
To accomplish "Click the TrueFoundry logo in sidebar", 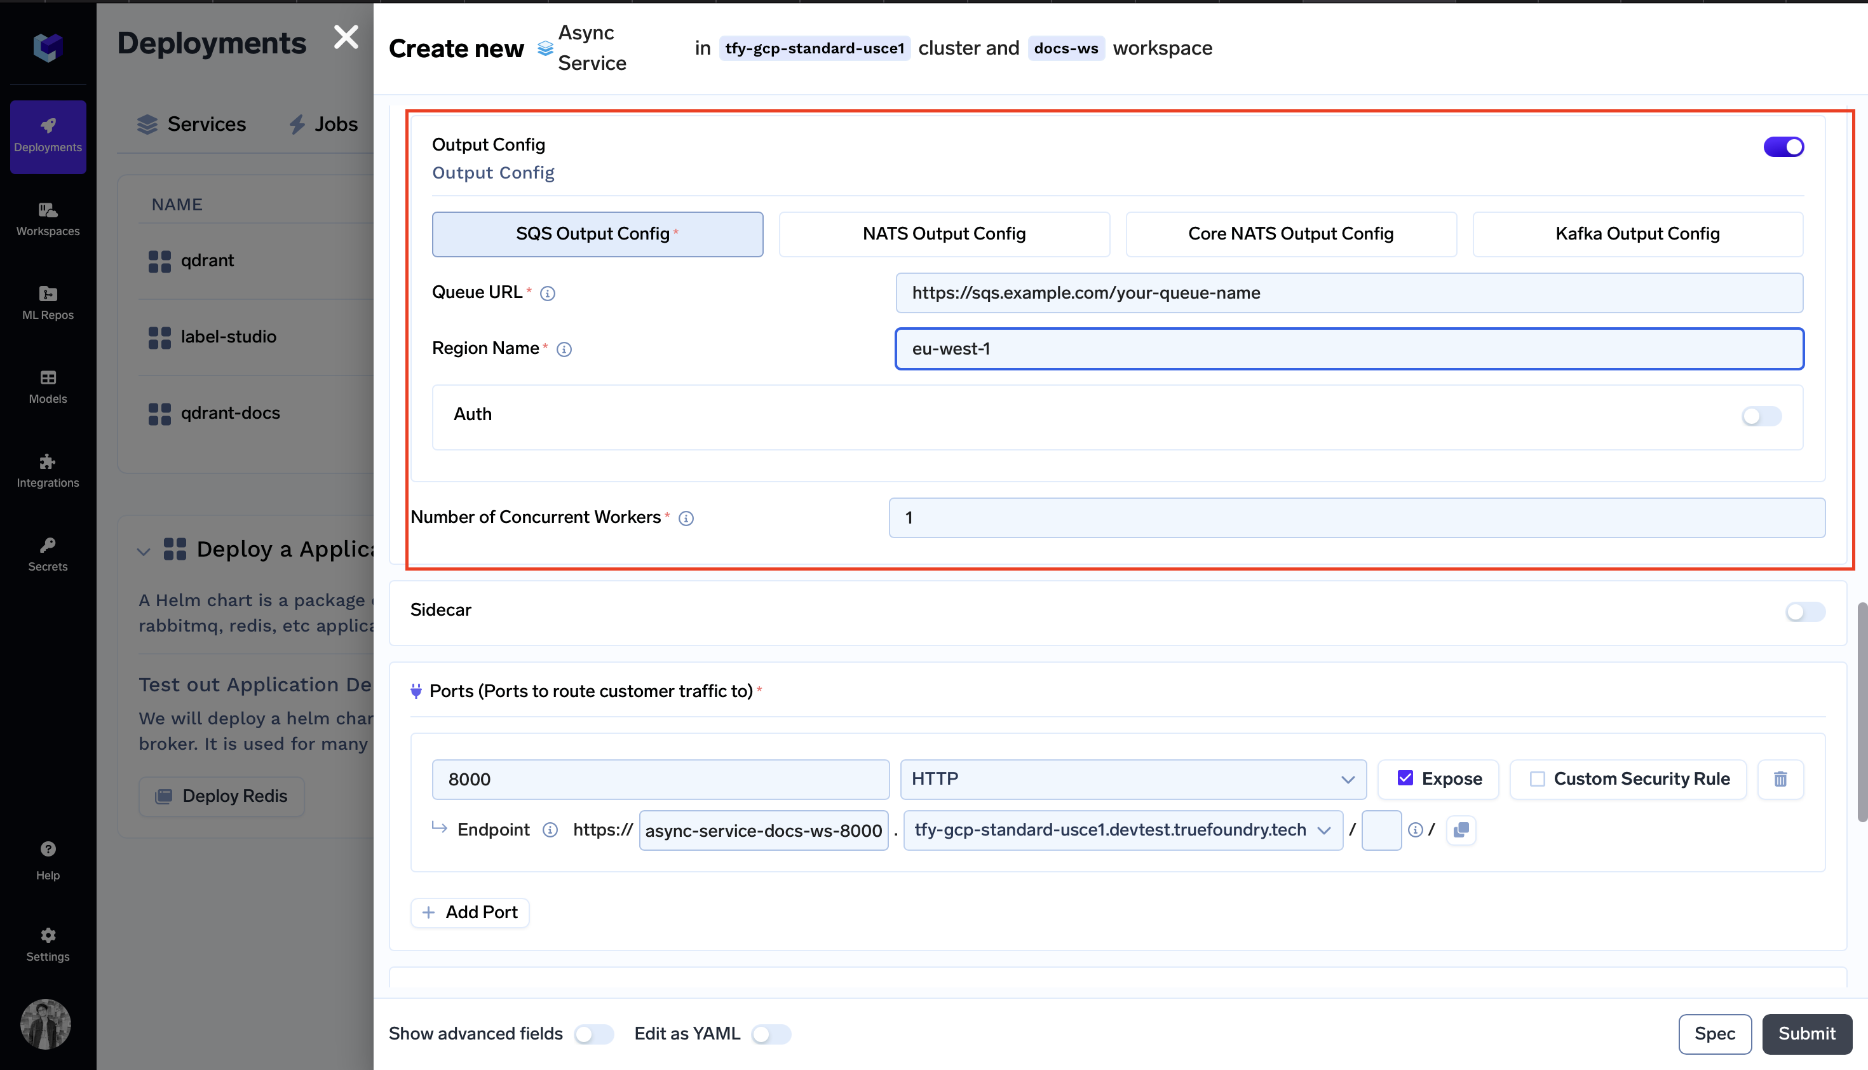I will [x=48, y=47].
